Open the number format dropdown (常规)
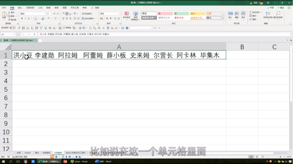 (x=119, y=14)
